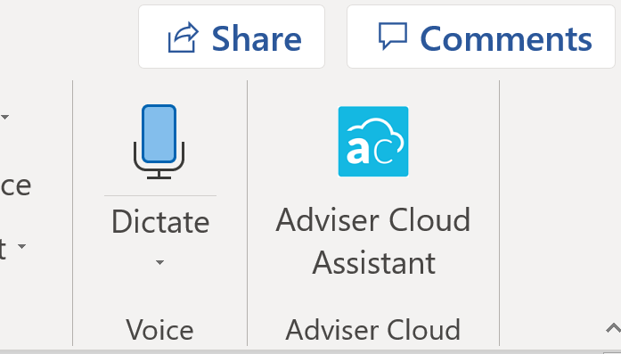Click the microphone stand base of Dictate
This screenshot has width=621, height=354.
(x=159, y=175)
